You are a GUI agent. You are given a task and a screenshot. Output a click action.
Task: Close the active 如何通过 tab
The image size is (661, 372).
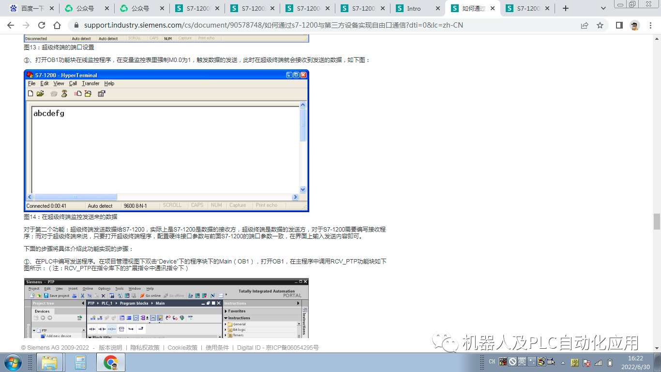[x=492, y=8]
